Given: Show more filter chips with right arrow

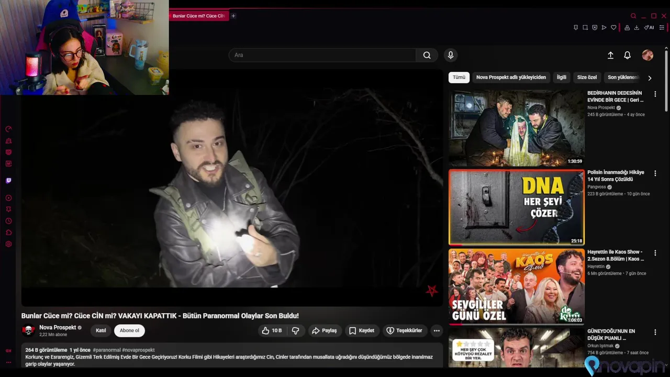Looking at the screenshot, I should (x=650, y=78).
